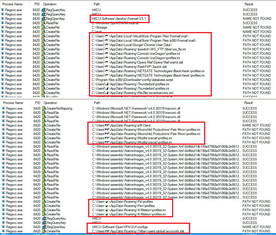Click PATH NOT FOUND result on jDownloader row

[257, 79]
